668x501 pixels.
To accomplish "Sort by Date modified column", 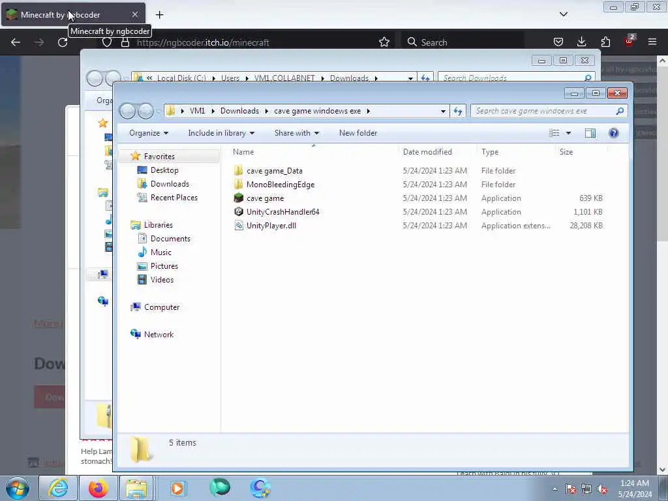I will click(427, 151).
